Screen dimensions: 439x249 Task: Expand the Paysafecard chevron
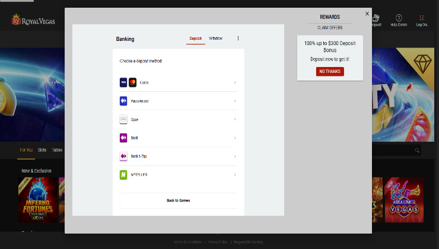coord(235,101)
